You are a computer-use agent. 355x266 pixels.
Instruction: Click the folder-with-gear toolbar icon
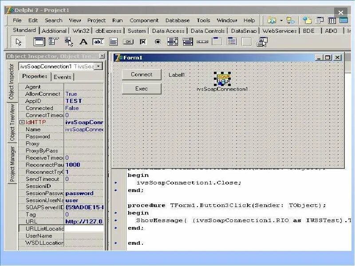click(x=291, y=20)
